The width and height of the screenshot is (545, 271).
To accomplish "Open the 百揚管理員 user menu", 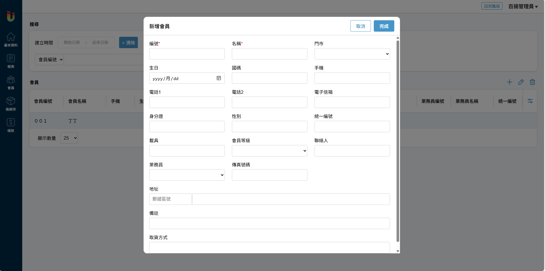I will 523,6.
